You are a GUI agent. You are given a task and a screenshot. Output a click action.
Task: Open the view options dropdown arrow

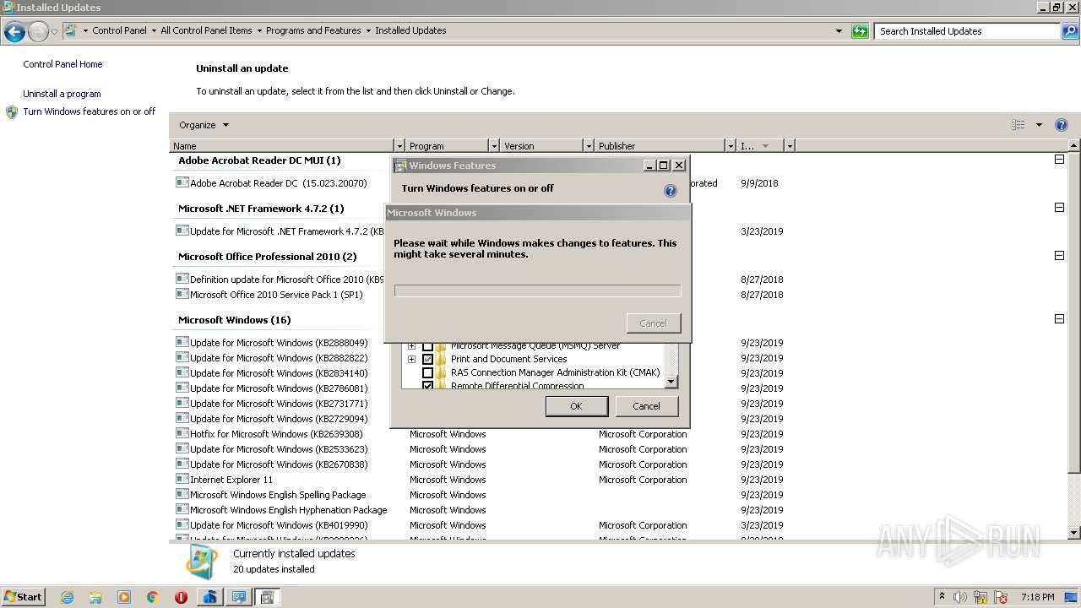tap(1039, 125)
